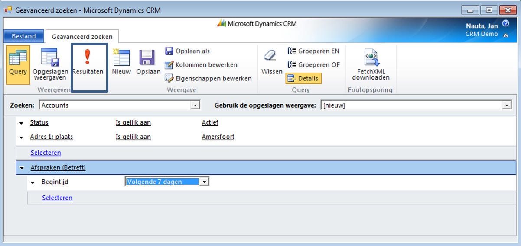Minimize the Geavanceerd zoeken window
The height and width of the screenshot is (246, 521).
coord(470,10)
